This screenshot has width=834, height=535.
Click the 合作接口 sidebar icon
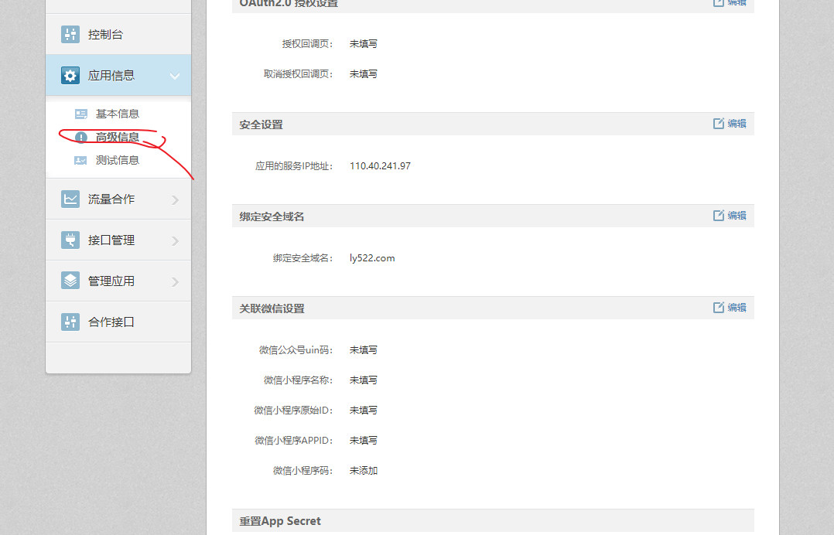[x=71, y=322]
